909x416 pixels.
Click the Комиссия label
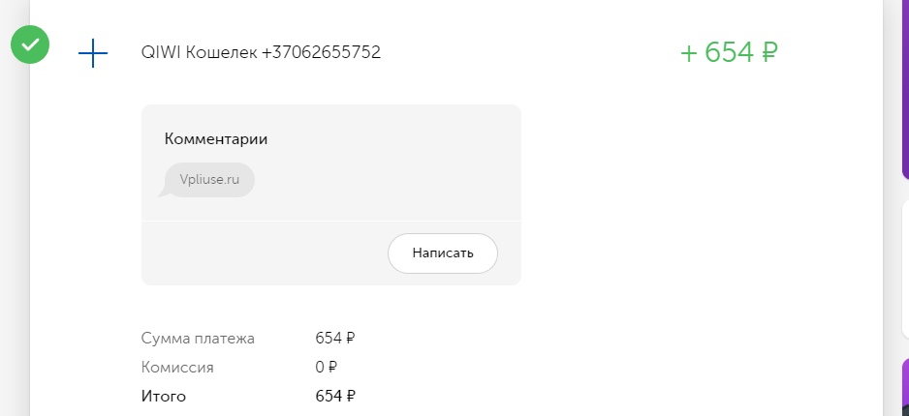tap(177, 368)
